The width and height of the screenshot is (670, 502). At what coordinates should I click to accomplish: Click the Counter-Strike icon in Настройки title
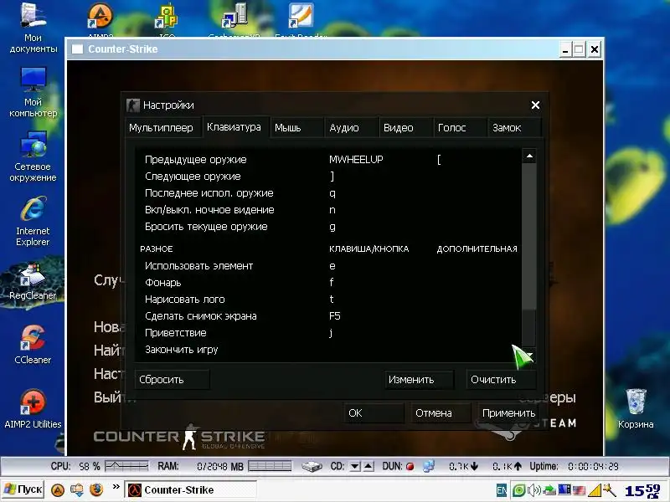(133, 105)
